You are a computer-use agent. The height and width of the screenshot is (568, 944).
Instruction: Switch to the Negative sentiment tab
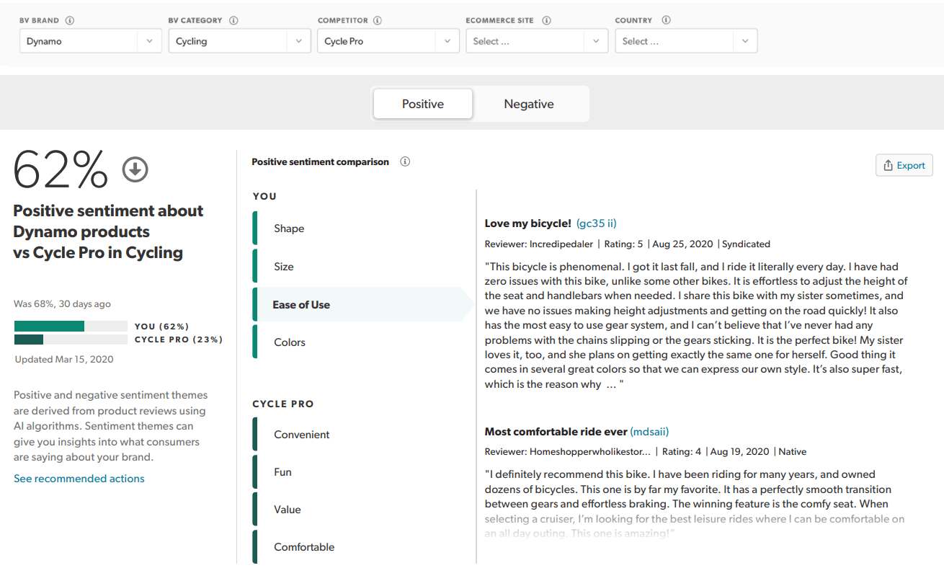click(529, 104)
